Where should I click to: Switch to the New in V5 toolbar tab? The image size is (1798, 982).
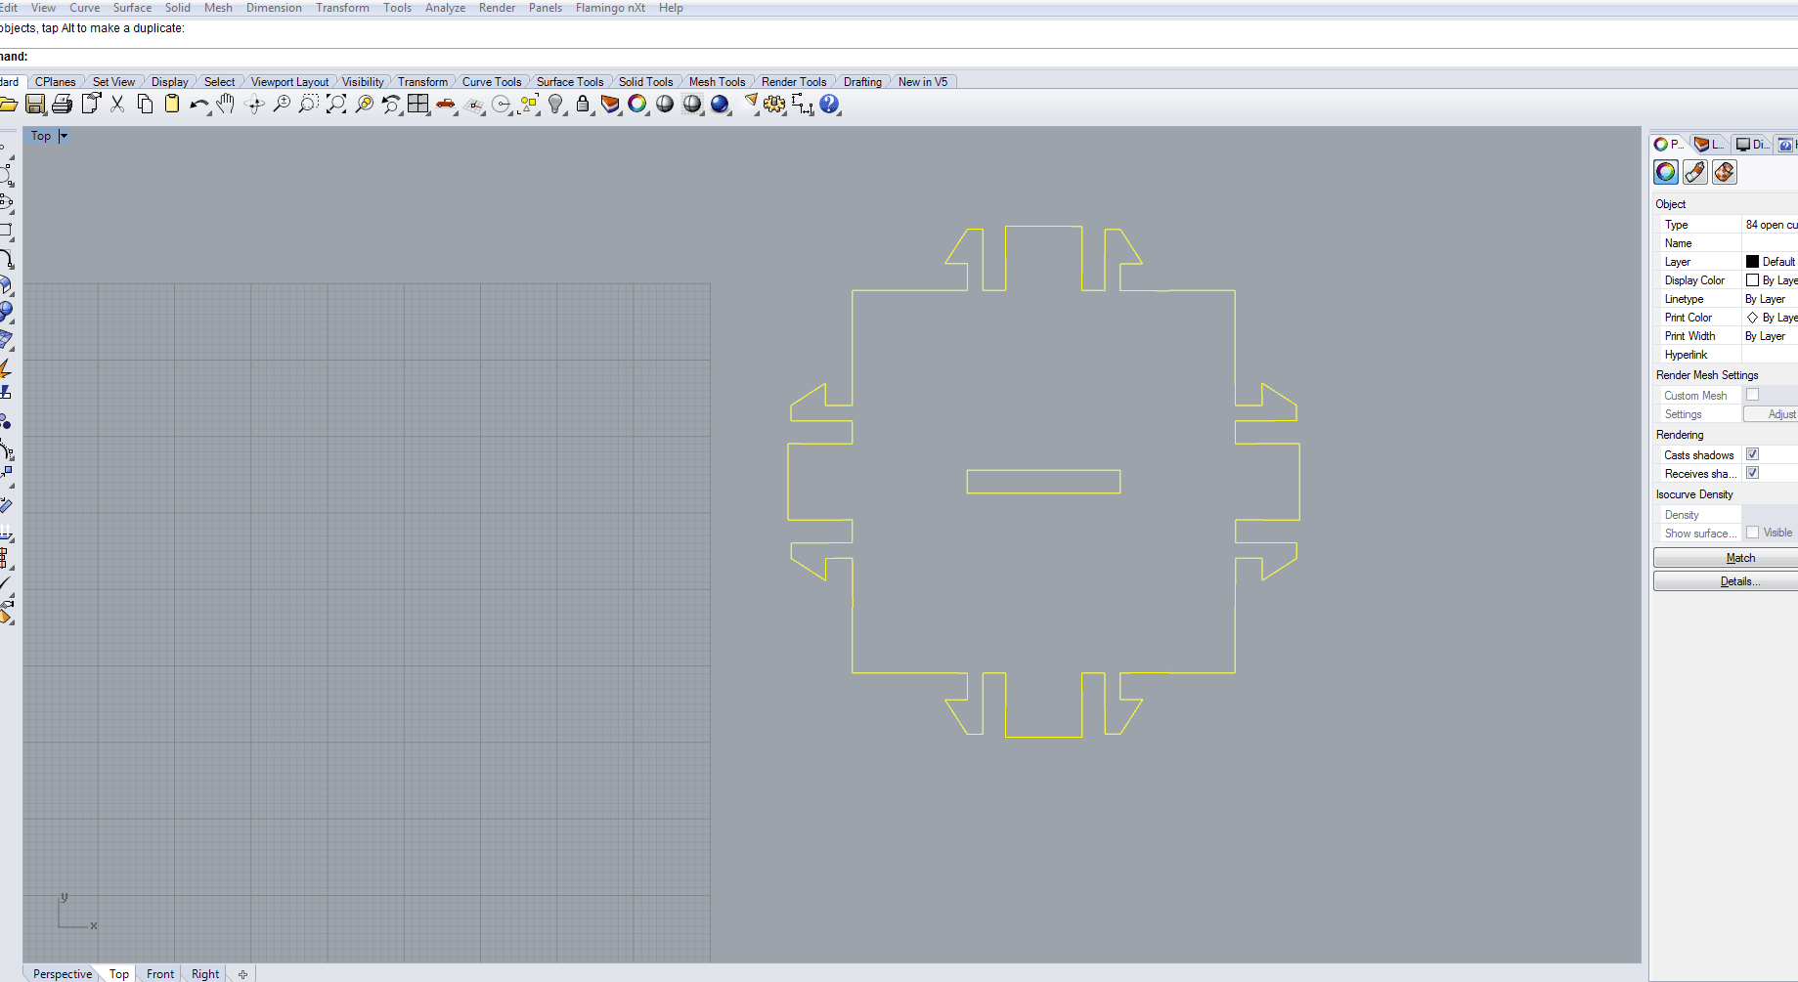(x=923, y=82)
